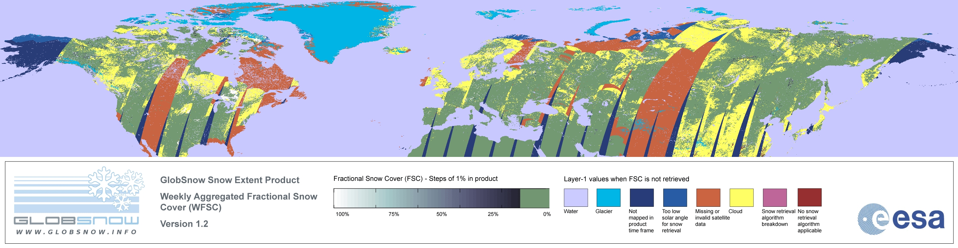Click the 'Cloud' legend label
The height and width of the screenshot is (248, 958).
735,211
